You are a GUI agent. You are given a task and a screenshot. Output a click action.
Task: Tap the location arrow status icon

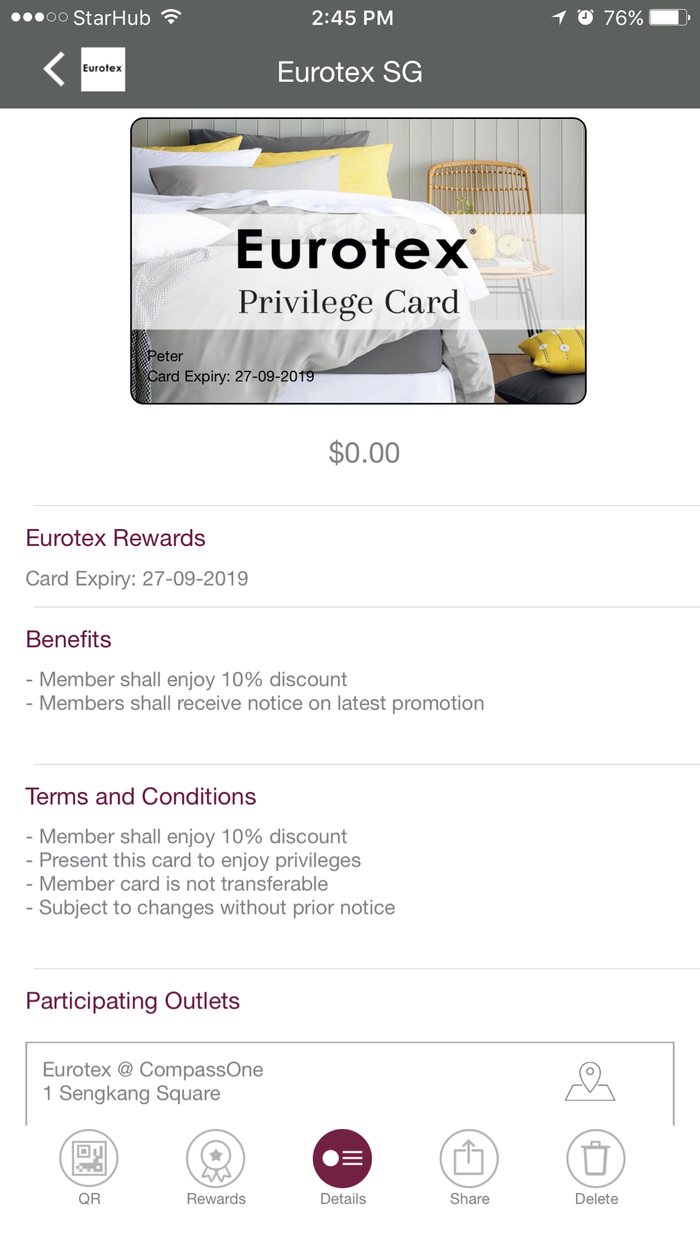coord(559,17)
